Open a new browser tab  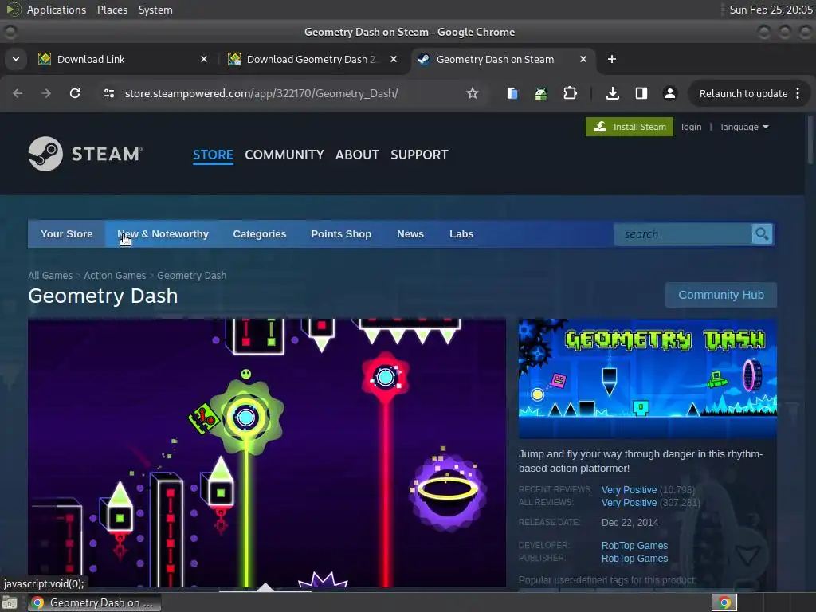612,59
